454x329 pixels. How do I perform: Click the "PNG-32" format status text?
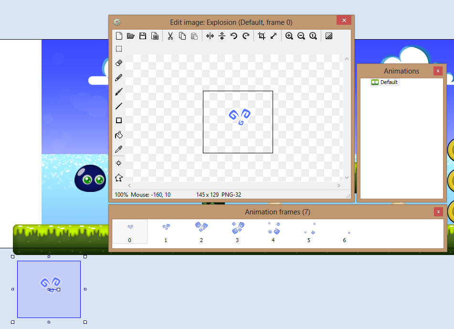click(232, 195)
